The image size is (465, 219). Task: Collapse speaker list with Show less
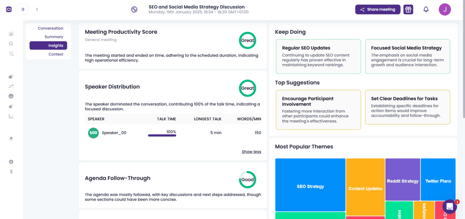tap(251, 151)
